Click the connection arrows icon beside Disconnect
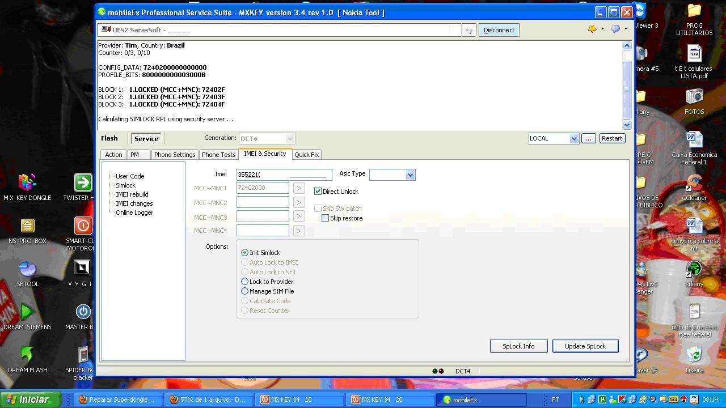The image size is (726, 408). 468,30
